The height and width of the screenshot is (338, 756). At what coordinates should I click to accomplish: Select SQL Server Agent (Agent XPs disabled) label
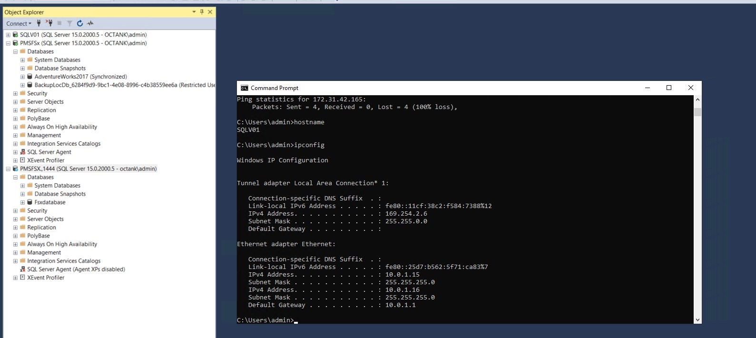(76, 269)
